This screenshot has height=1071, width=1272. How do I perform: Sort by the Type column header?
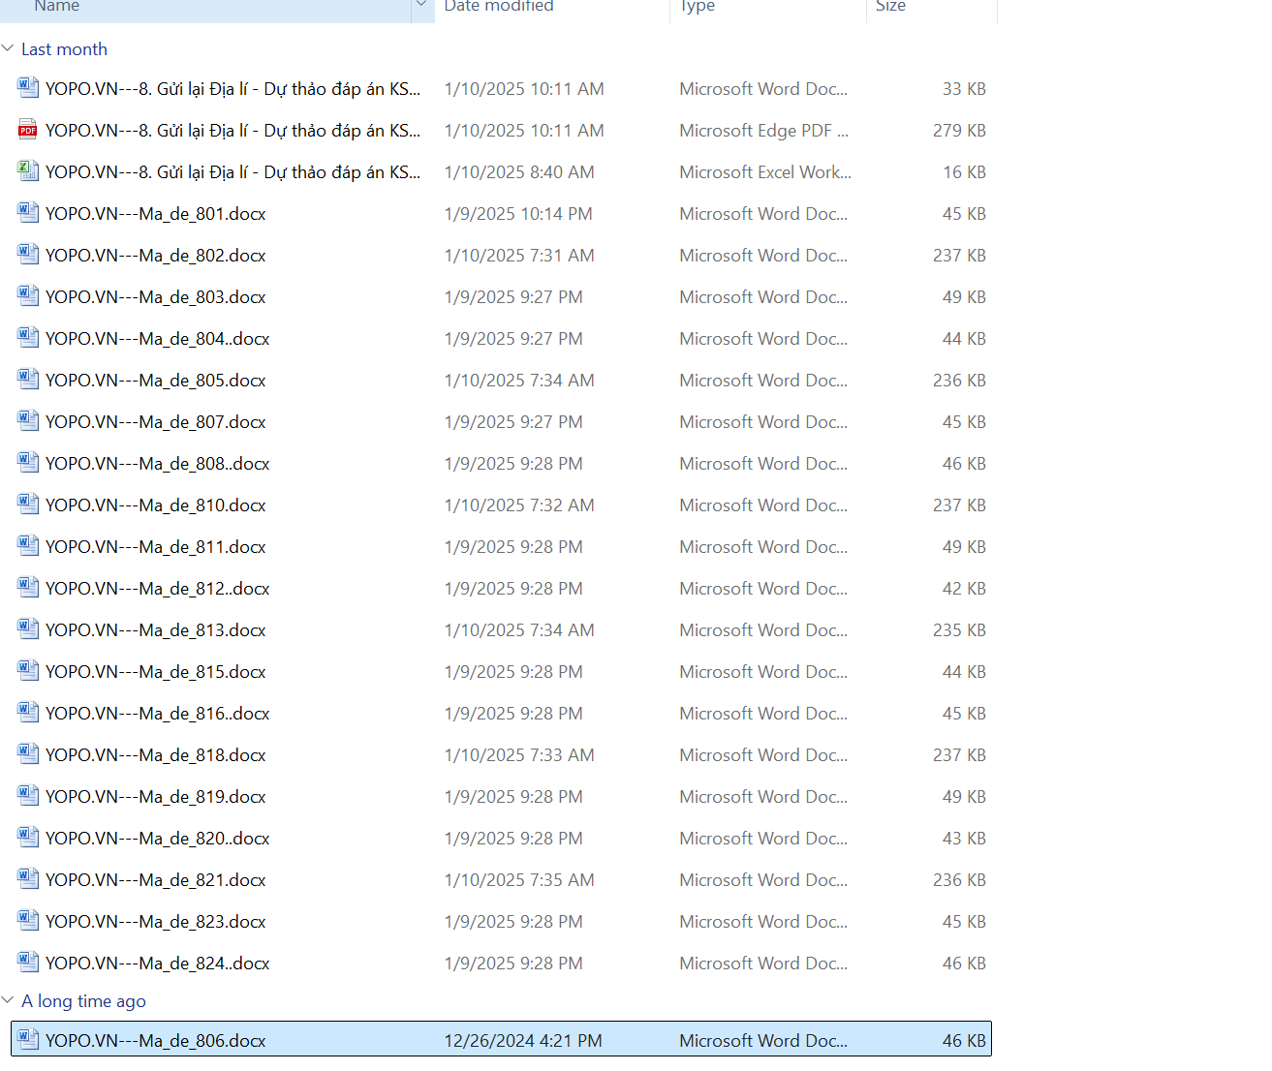pyautogui.click(x=697, y=7)
